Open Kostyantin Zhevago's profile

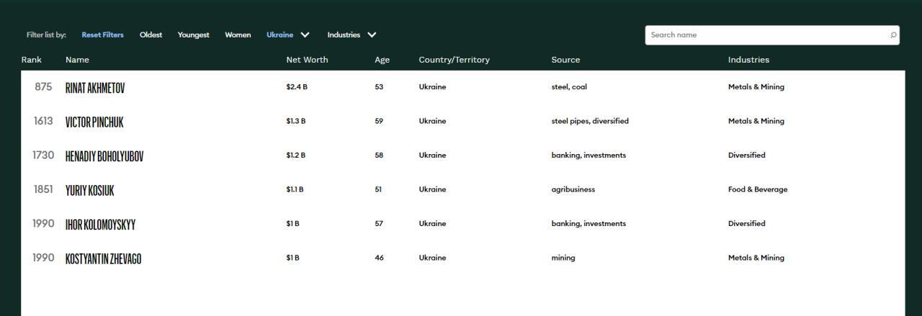click(x=103, y=259)
